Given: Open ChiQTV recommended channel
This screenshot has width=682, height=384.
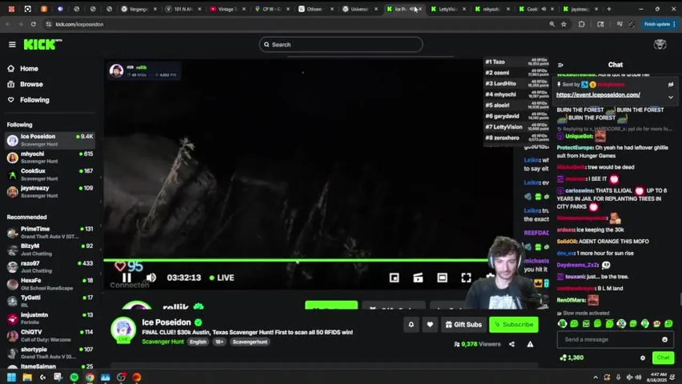Looking at the screenshot, I should point(50,335).
